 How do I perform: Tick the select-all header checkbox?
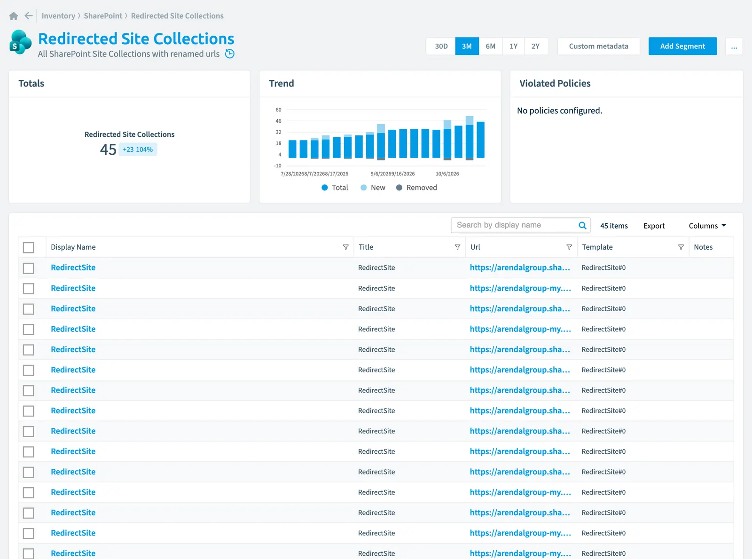(29, 247)
